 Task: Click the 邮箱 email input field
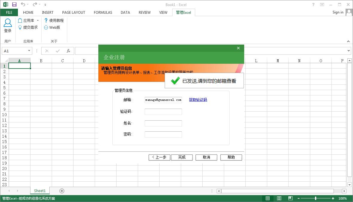(163, 100)
